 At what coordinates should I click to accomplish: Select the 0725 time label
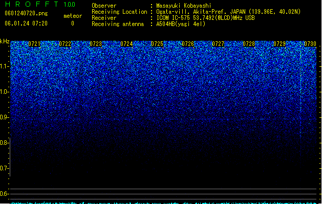pos(157,44)
